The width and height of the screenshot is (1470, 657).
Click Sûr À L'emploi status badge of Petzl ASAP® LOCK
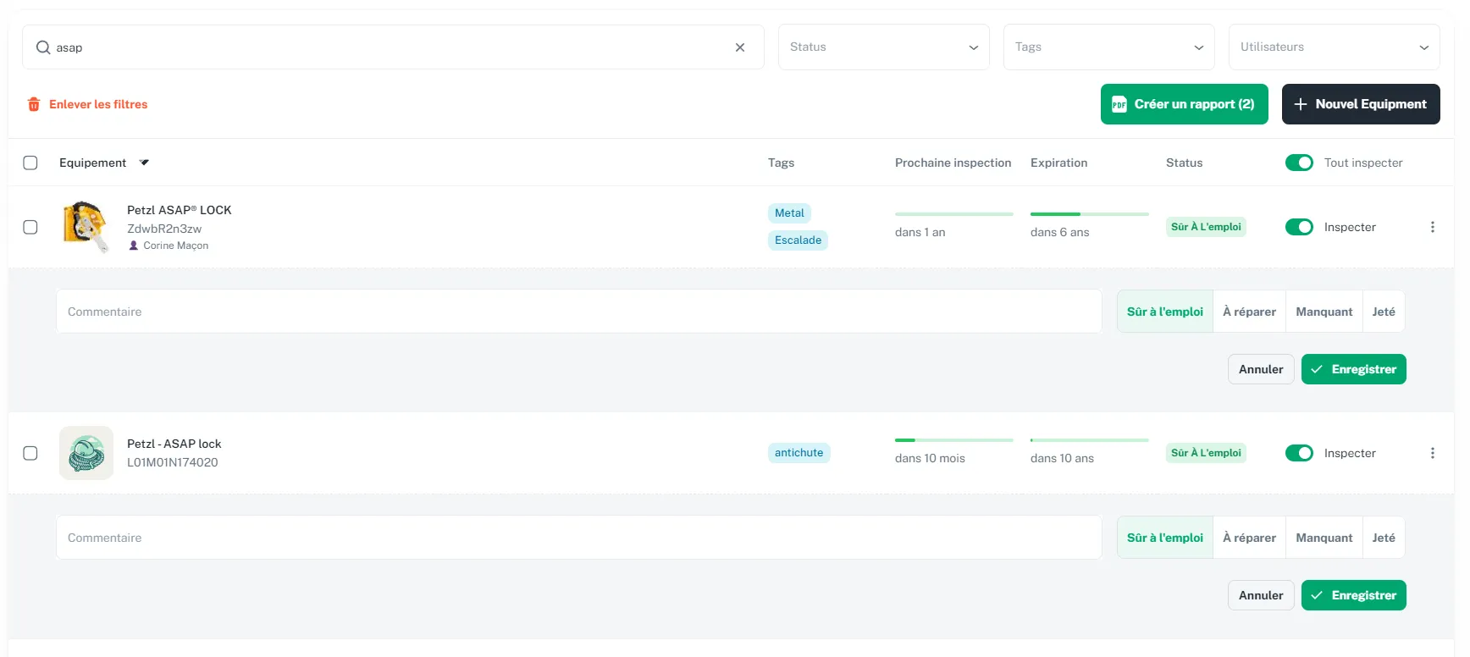coord(1206,227)
